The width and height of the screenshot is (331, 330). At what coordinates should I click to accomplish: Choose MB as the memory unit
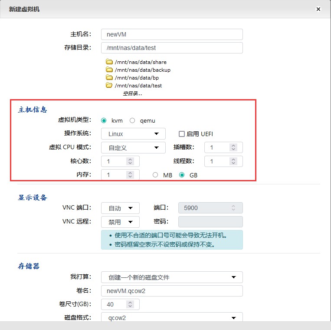pyautogui.click(x=155, y=175)
